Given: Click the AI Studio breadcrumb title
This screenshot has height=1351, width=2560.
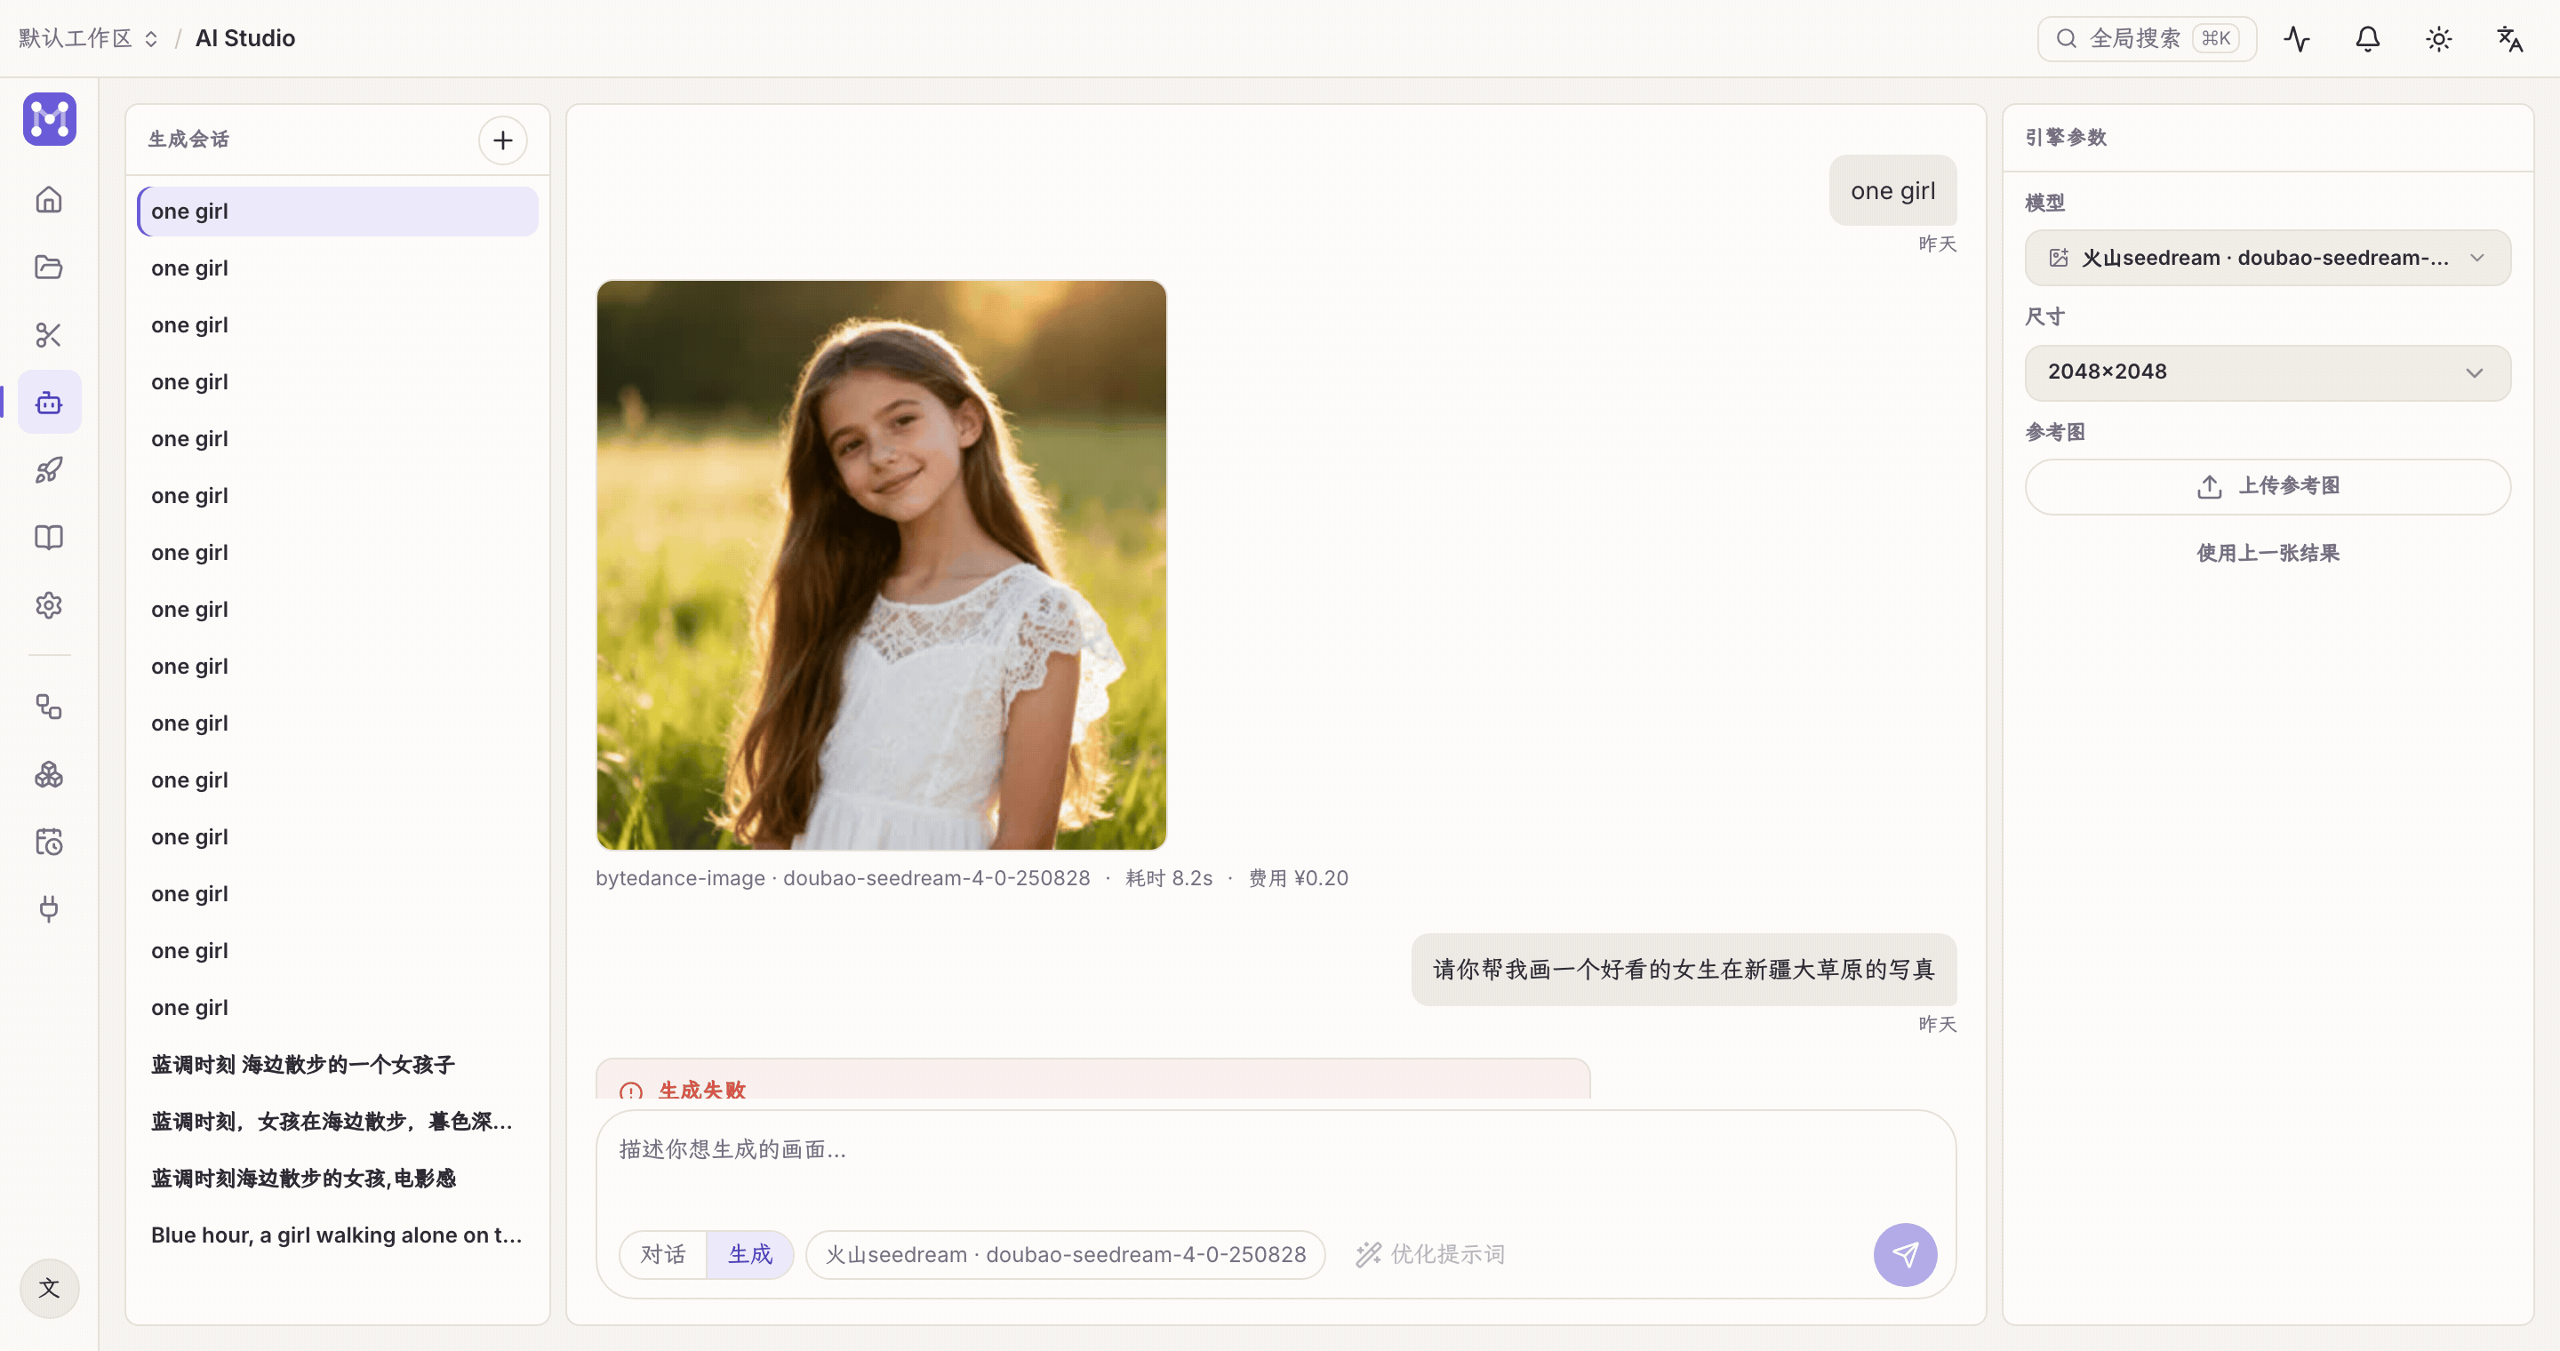Looking at the screenshot, I should (245, 39).
